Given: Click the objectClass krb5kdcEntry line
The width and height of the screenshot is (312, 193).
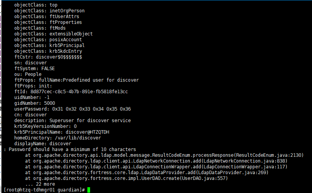Looking at the screenshot, I should tap(48, 51).
